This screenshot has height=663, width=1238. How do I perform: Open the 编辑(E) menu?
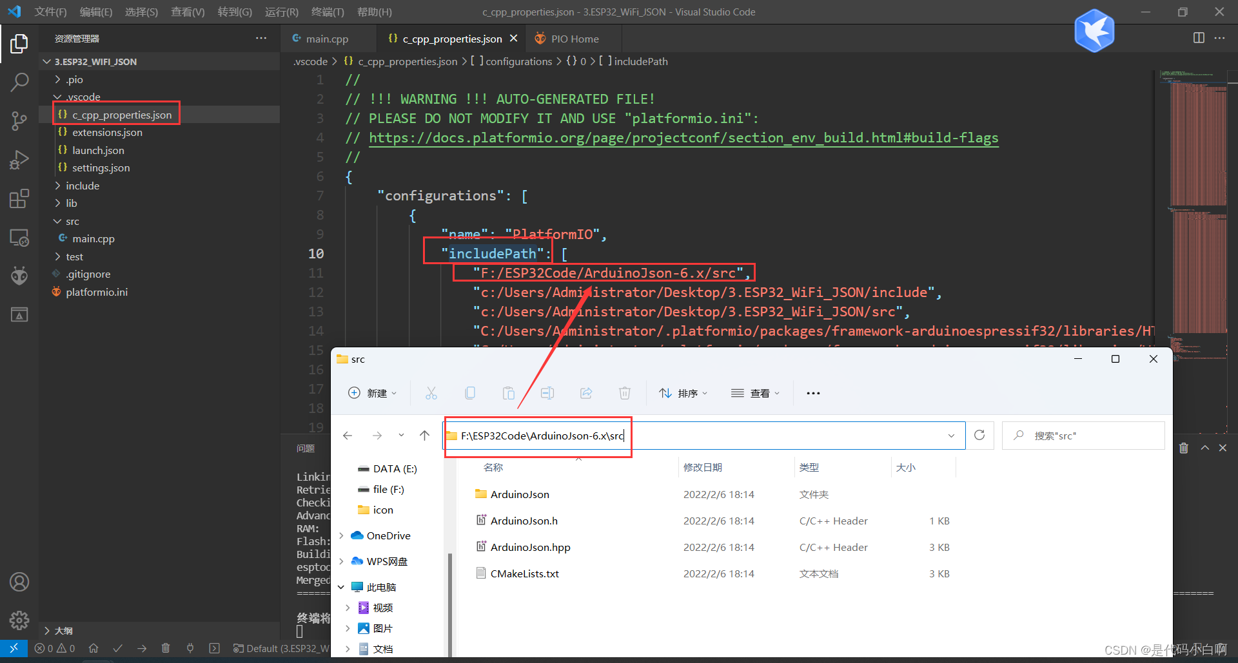[96, 12]
